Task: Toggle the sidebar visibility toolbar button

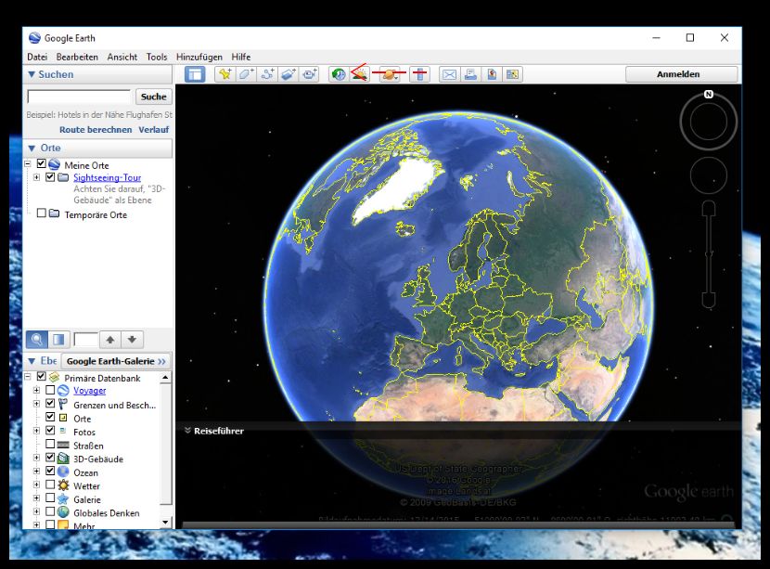Action: [195, 74]
